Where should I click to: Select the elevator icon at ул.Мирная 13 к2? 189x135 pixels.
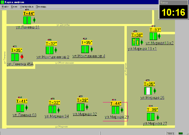(x=153, y=36)
